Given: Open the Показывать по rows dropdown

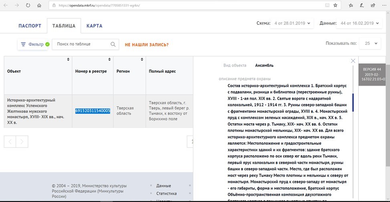Looking at the screenshot, I should click(370, 43).
